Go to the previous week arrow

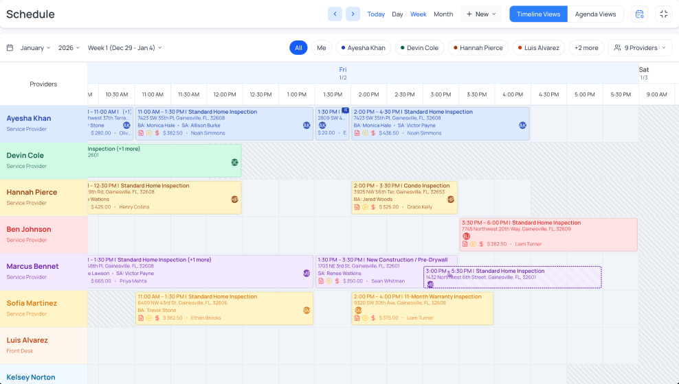(335, 14)
